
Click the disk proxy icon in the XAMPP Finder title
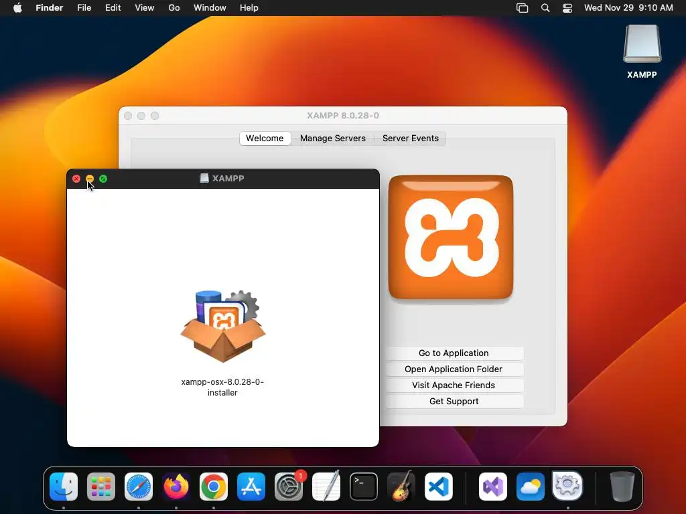tap(204, 178)
